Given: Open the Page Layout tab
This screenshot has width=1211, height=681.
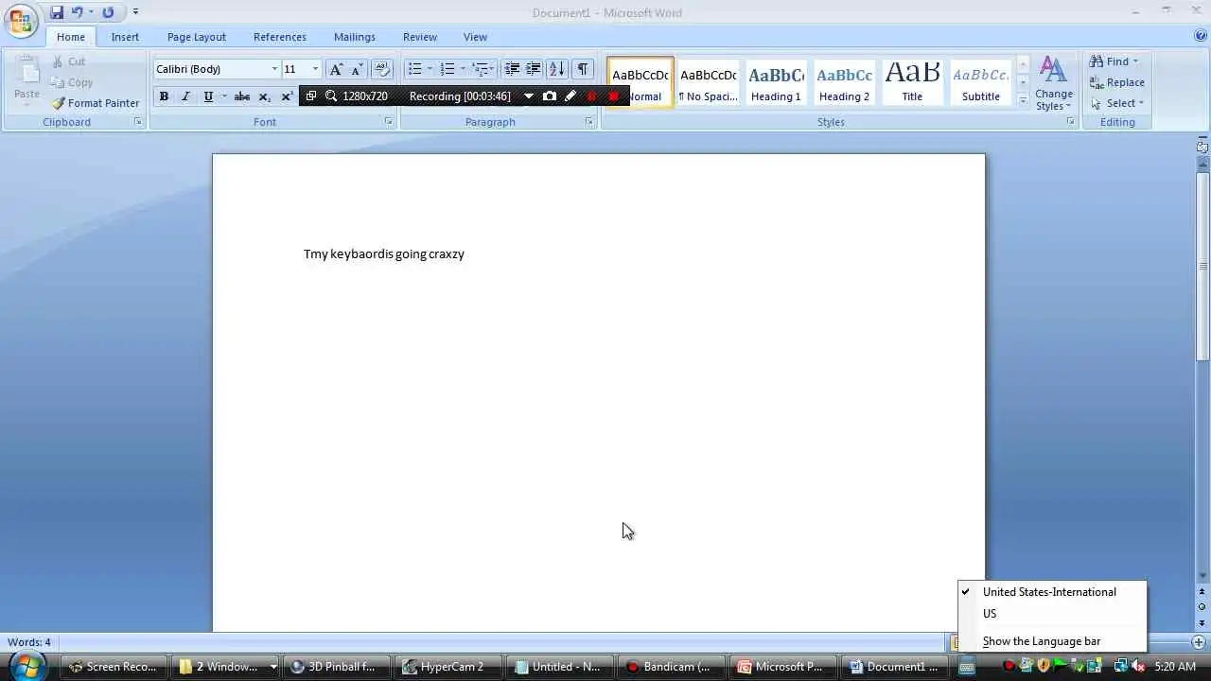Looking at the screenshot, I should [x=197, y=37].
